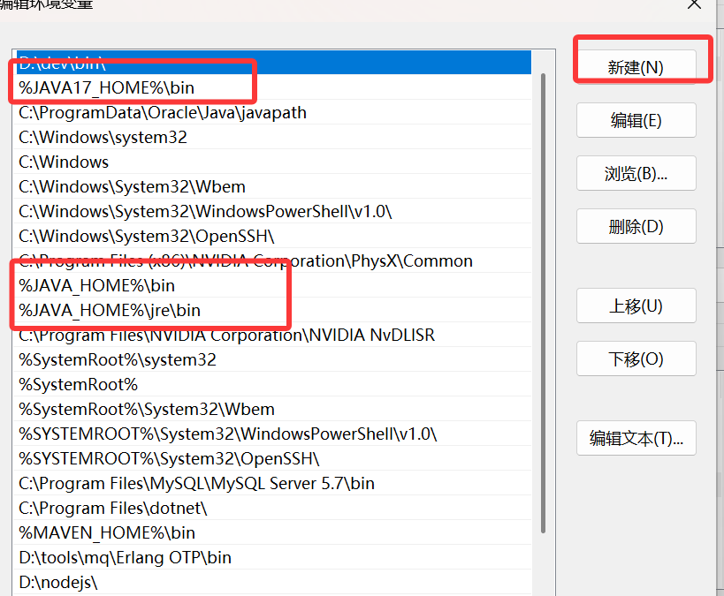This screenshot has height=596, width=724.
Task: Open 编辑文本(T)... text editor
Action: 636,438
